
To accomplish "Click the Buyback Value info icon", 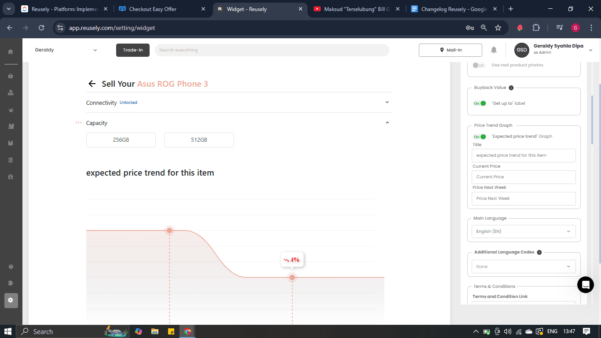I will tap(511, 88).
